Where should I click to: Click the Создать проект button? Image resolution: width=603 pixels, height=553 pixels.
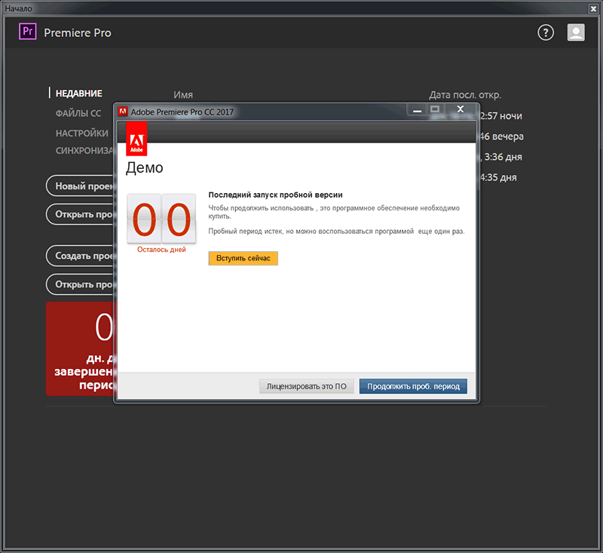pos(80,256)
